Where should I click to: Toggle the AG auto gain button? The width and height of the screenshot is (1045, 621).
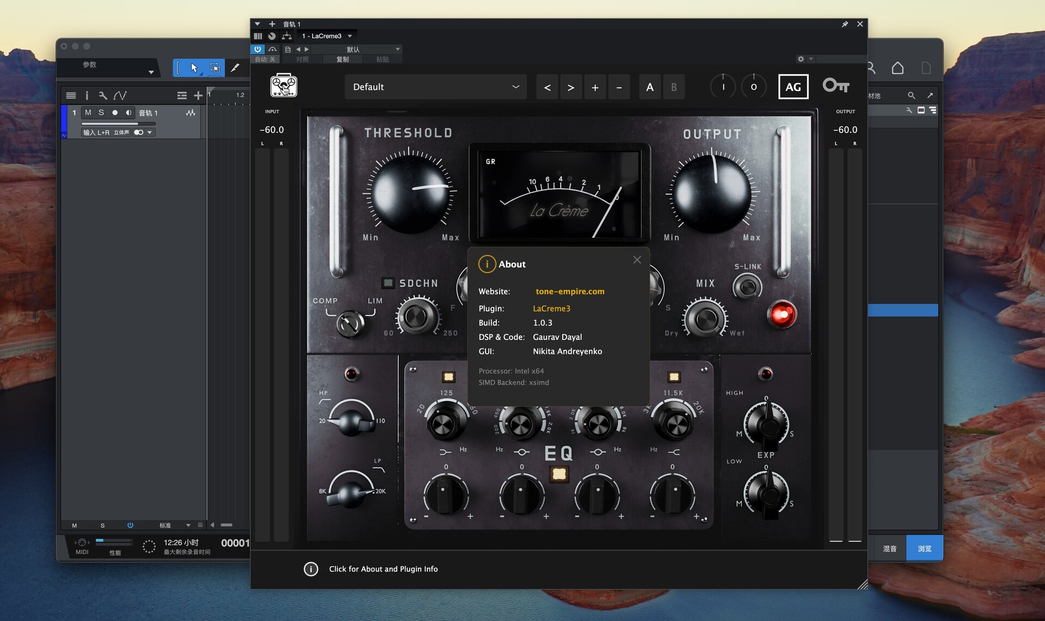793,87
